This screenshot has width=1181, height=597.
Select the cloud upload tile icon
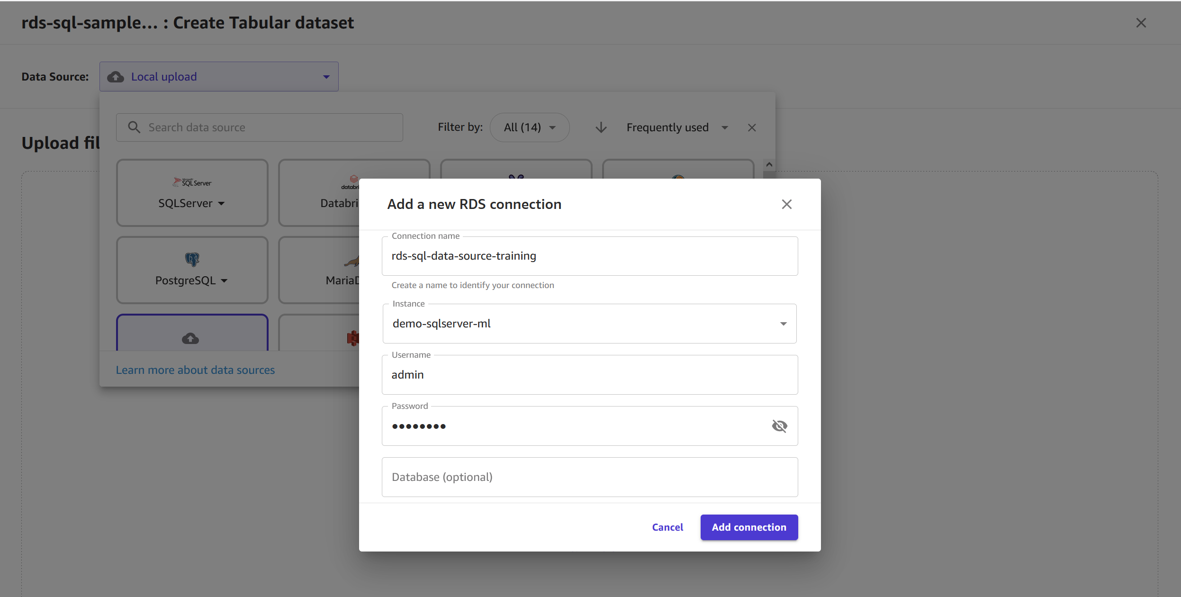(190, 338)
